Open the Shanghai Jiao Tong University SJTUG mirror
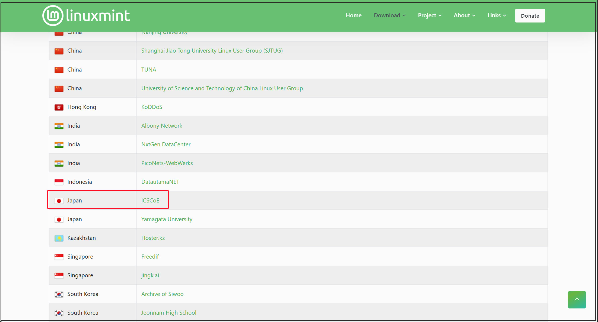This screenshot has height=322, width=598. tap(212, 51)
